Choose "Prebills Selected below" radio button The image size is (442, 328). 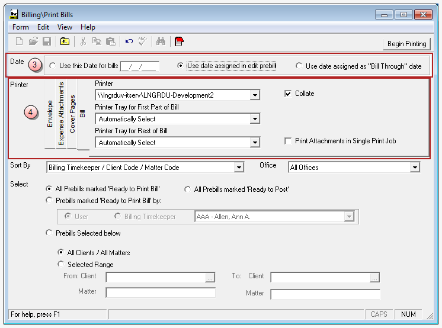pos(49,233)
